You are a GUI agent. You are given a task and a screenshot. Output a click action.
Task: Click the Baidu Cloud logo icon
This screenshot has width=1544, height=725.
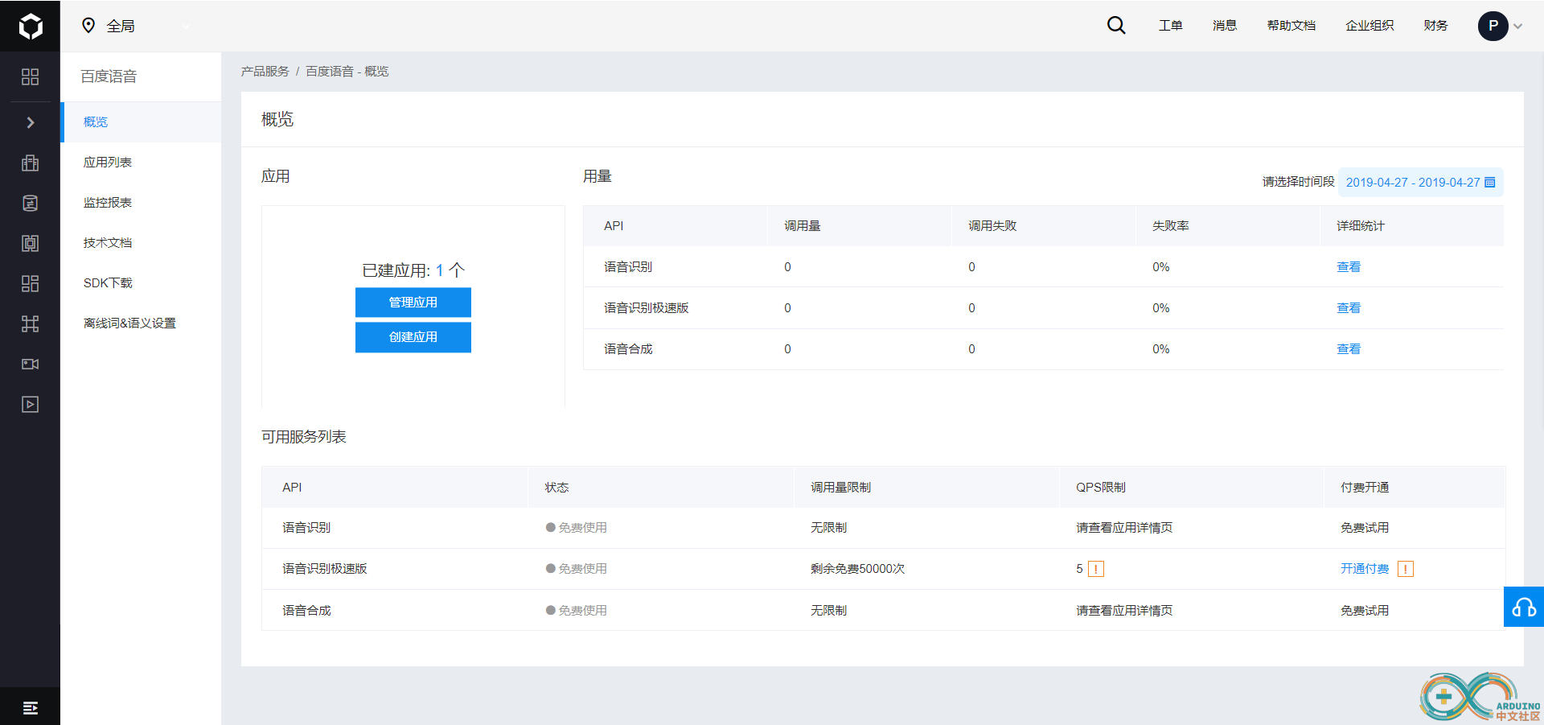(x=30, y=26)
